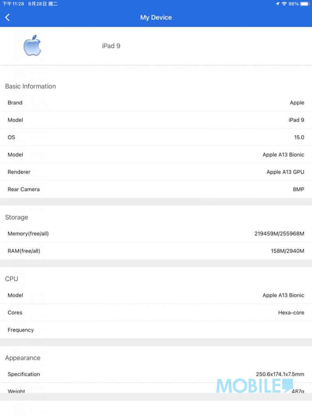The width and height of the screenshot is (312, 416).
Task: Tap the Renderer row Apple A13 GPU
Action: tap(156, 172)
